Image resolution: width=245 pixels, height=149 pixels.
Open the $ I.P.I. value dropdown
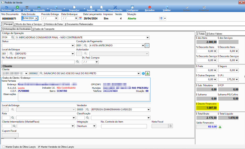coord(237,79)
